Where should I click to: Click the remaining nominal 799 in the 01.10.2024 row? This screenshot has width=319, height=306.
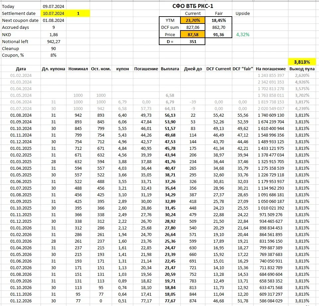tap(101, 128)
